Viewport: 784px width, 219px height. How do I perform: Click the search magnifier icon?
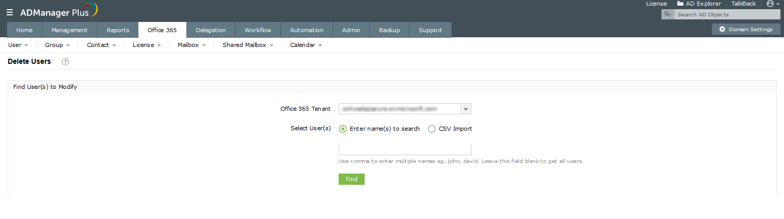tap(668, 15)
